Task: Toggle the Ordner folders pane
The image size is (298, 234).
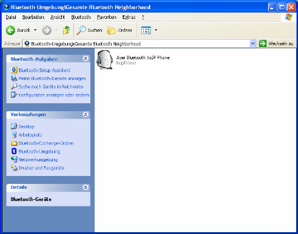Action: (x=120, y=31)
